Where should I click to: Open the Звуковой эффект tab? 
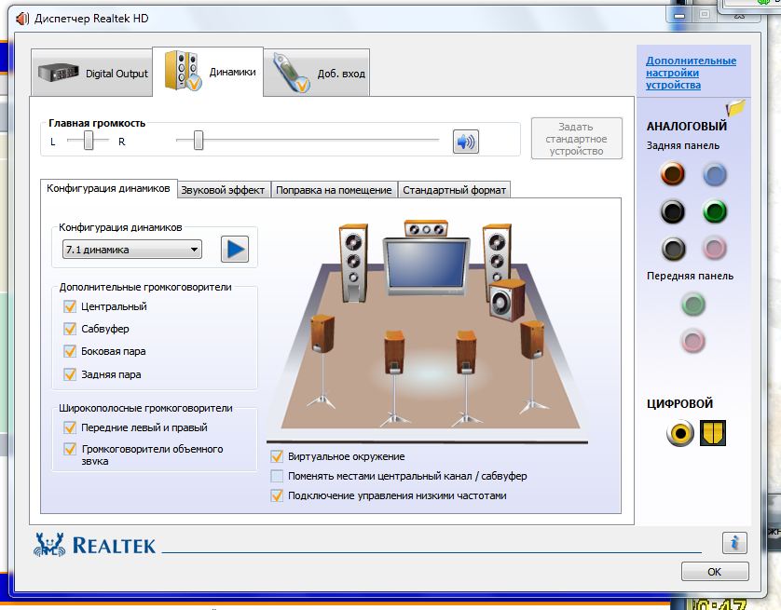pyautogui.click(x=224, y=190)
